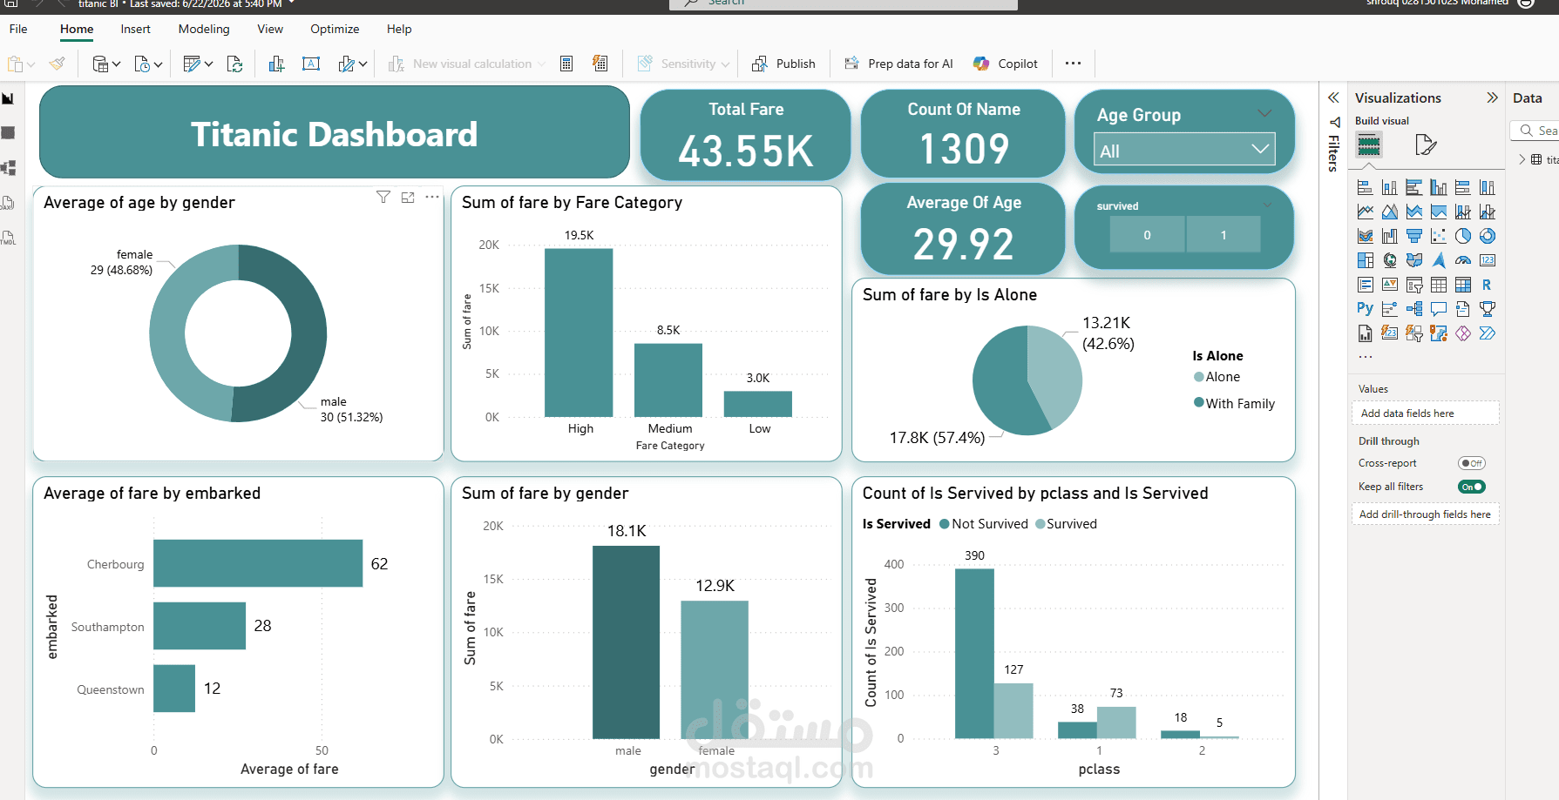Select the matrix visual icon
The width and height of the screenshot is (1559, 800).
pyautogui.click(x=1463, y=285)
